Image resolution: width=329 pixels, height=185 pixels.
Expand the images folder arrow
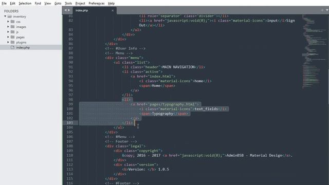pyautogui.click(x=8, y=27)
